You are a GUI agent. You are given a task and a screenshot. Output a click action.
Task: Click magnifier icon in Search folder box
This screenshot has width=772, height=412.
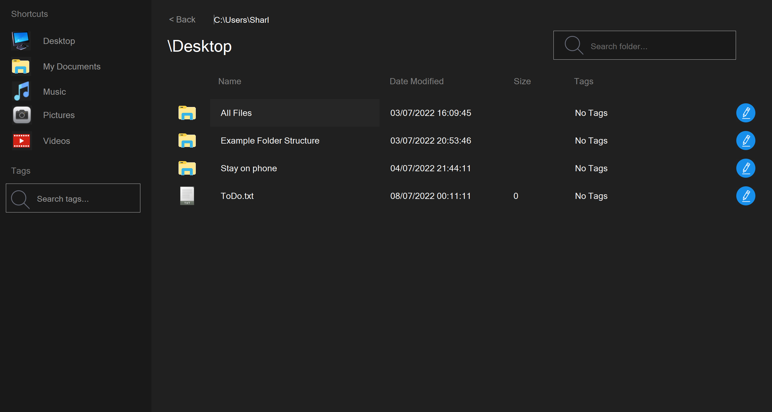coord(573,46)
